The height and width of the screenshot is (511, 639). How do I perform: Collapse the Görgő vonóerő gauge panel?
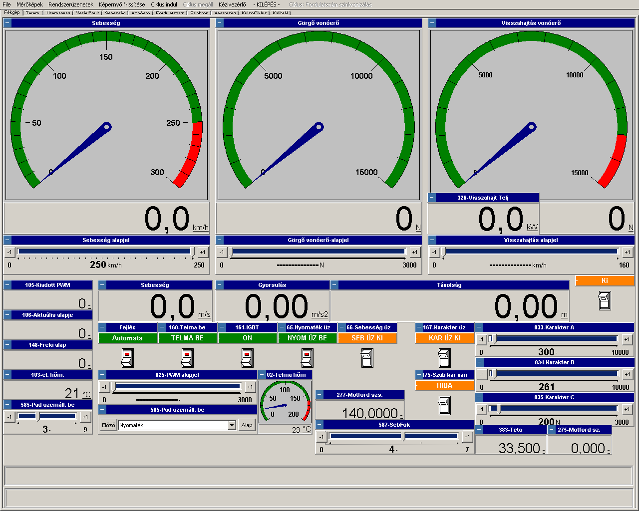coord(220,23)
